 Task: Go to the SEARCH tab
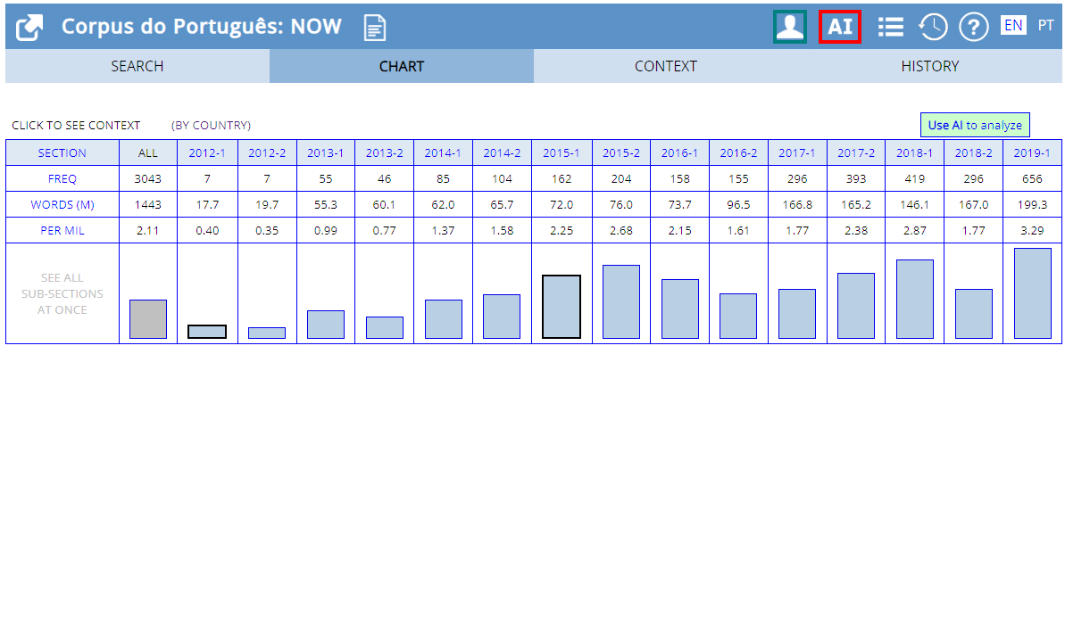tap(137, 66)
